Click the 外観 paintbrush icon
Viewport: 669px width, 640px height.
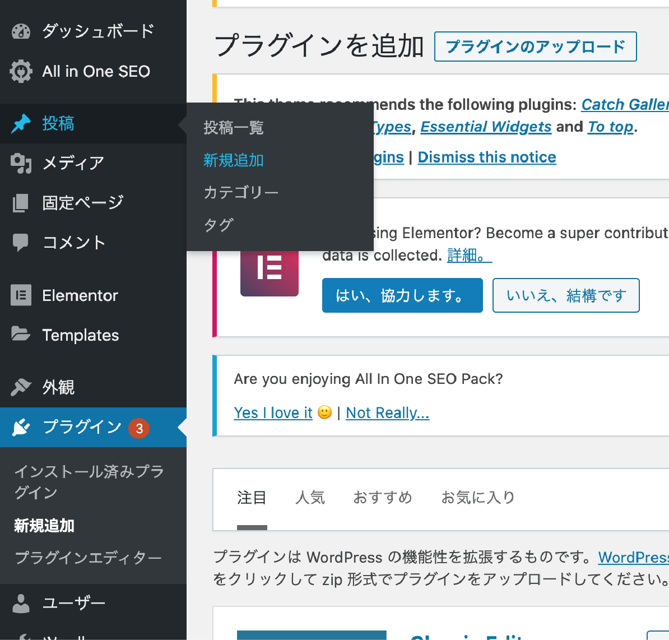pyautogui.click(x=21, y=387)
